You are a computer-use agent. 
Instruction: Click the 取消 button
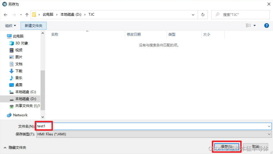[x=255, y=147]
